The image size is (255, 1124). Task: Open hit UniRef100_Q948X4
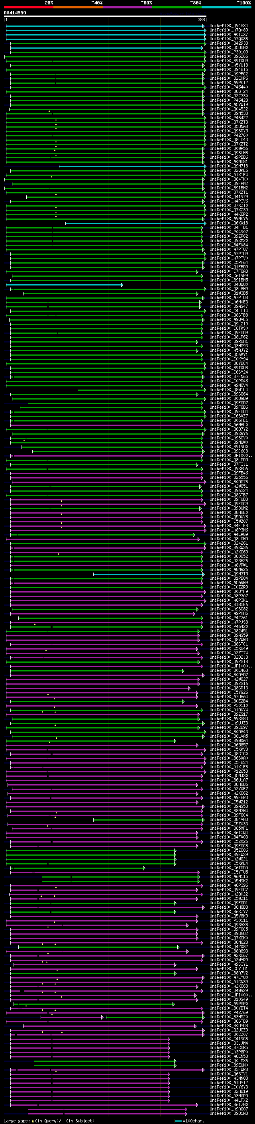point(229,26)
